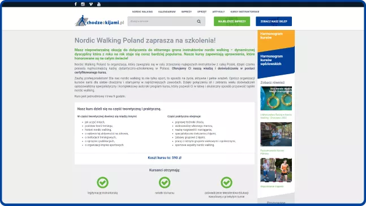Open the Harmonogram kursów sędziowskich banner

point(276,62)
